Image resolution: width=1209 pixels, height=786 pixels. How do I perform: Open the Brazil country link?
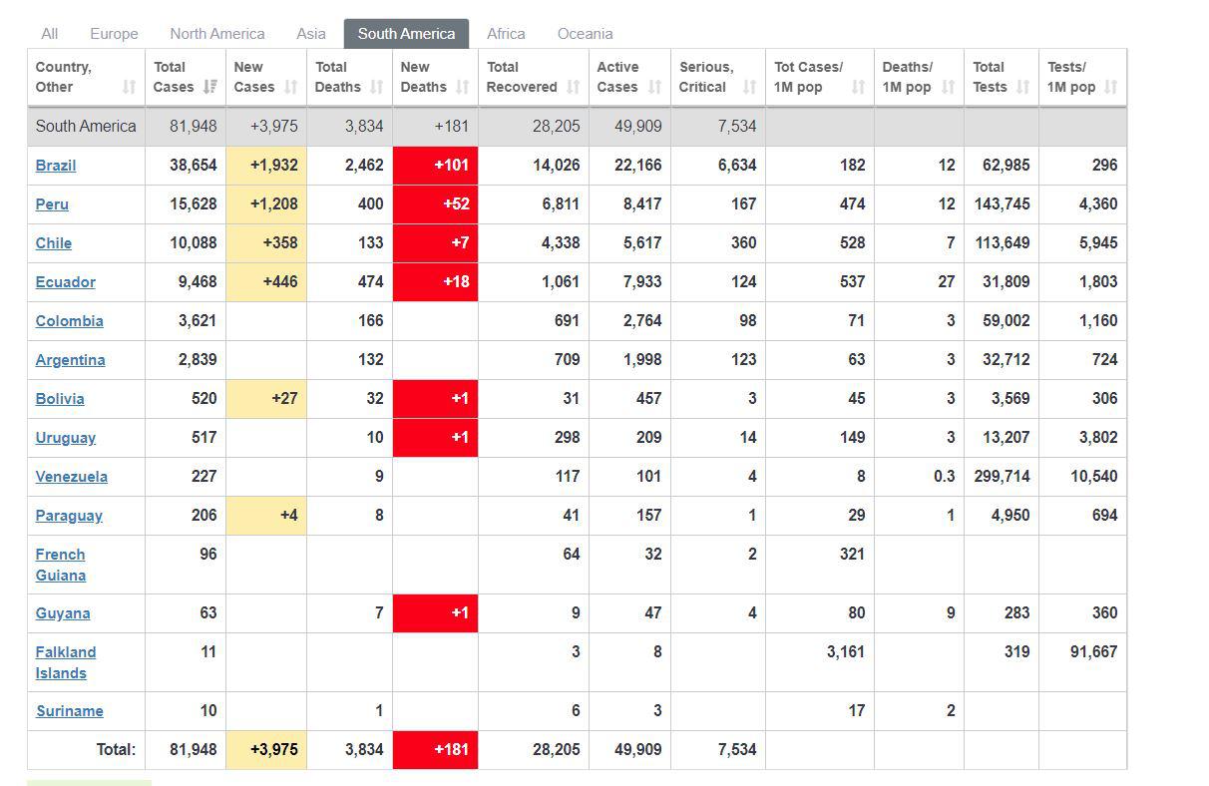(x=56, y=166)
